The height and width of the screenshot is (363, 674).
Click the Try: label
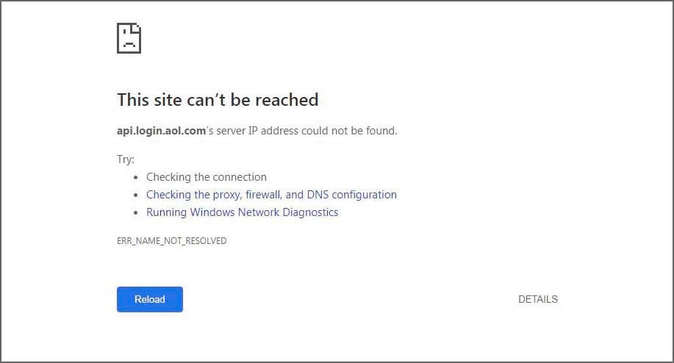tap(126, 159)
